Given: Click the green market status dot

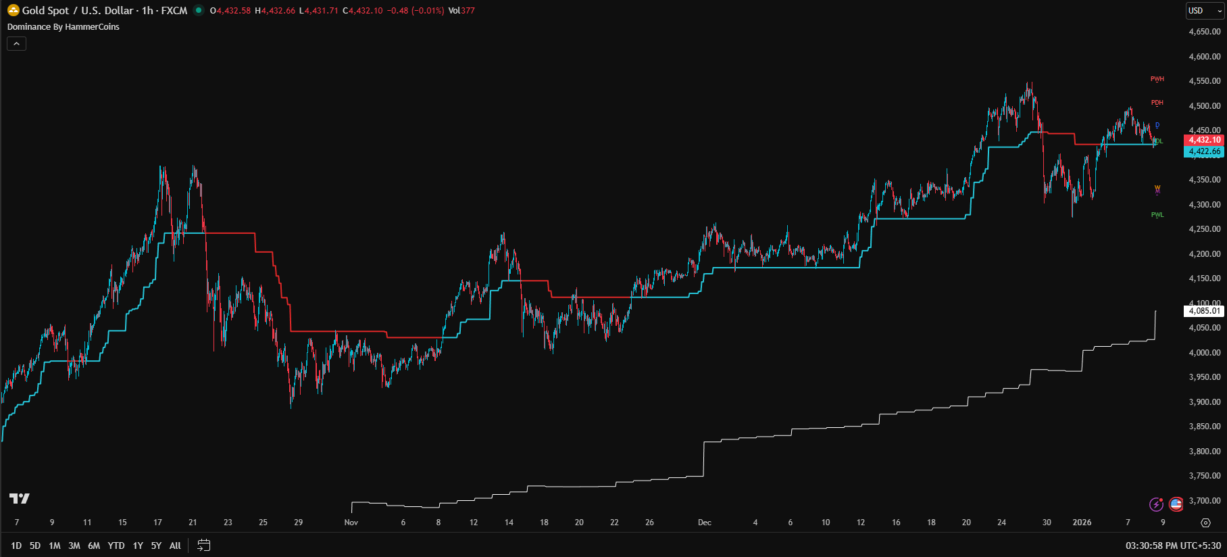Looking at the screenshot, I should [x=198, y=10].
